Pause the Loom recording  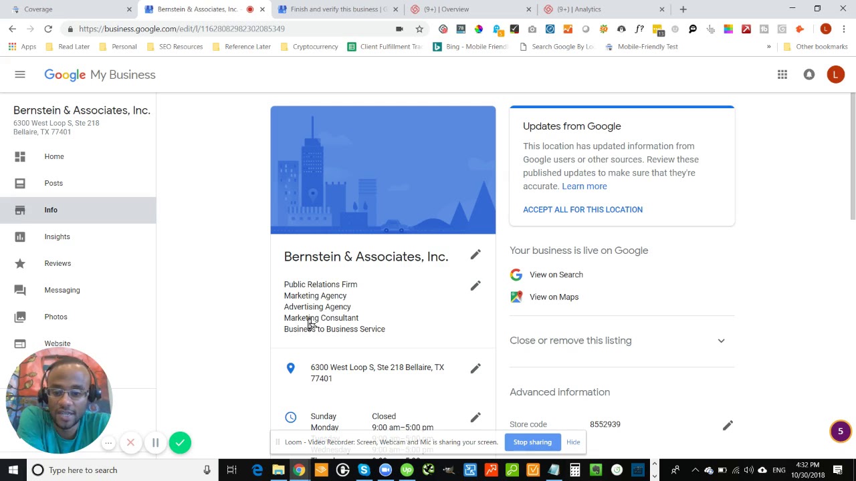point(155,442)
